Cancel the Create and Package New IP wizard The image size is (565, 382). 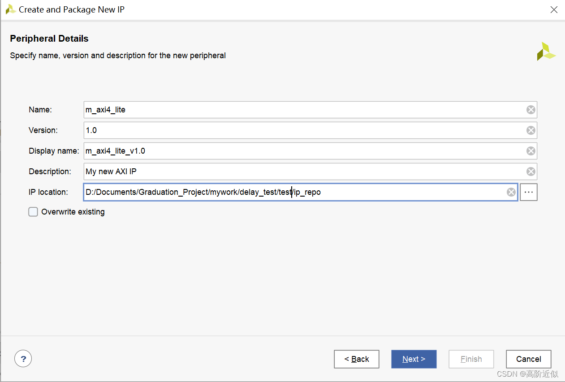click(x=528, y=359)
